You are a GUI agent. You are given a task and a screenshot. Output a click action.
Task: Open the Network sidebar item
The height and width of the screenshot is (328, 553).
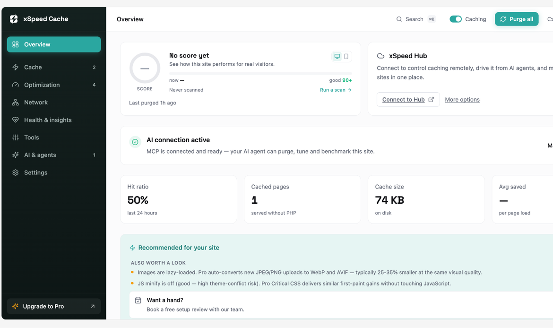pos(53,102)
